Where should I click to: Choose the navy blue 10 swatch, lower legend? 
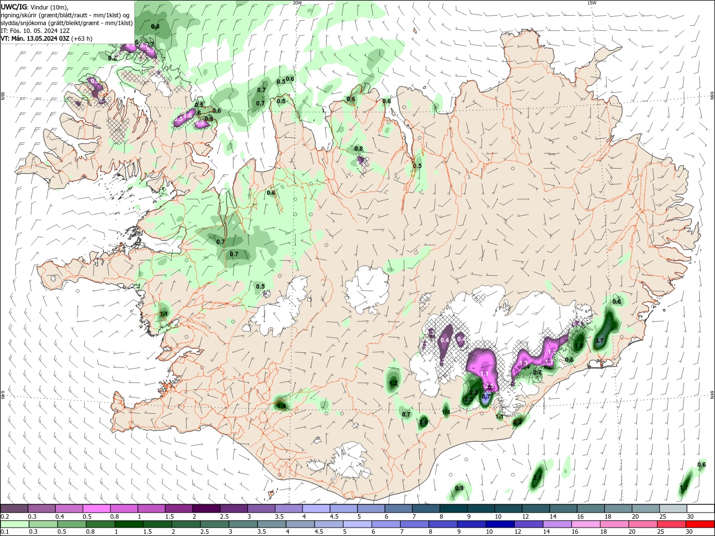(499, 524)
